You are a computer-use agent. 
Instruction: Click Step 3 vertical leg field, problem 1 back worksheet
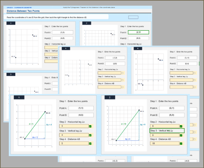click(x=51, y=54)
